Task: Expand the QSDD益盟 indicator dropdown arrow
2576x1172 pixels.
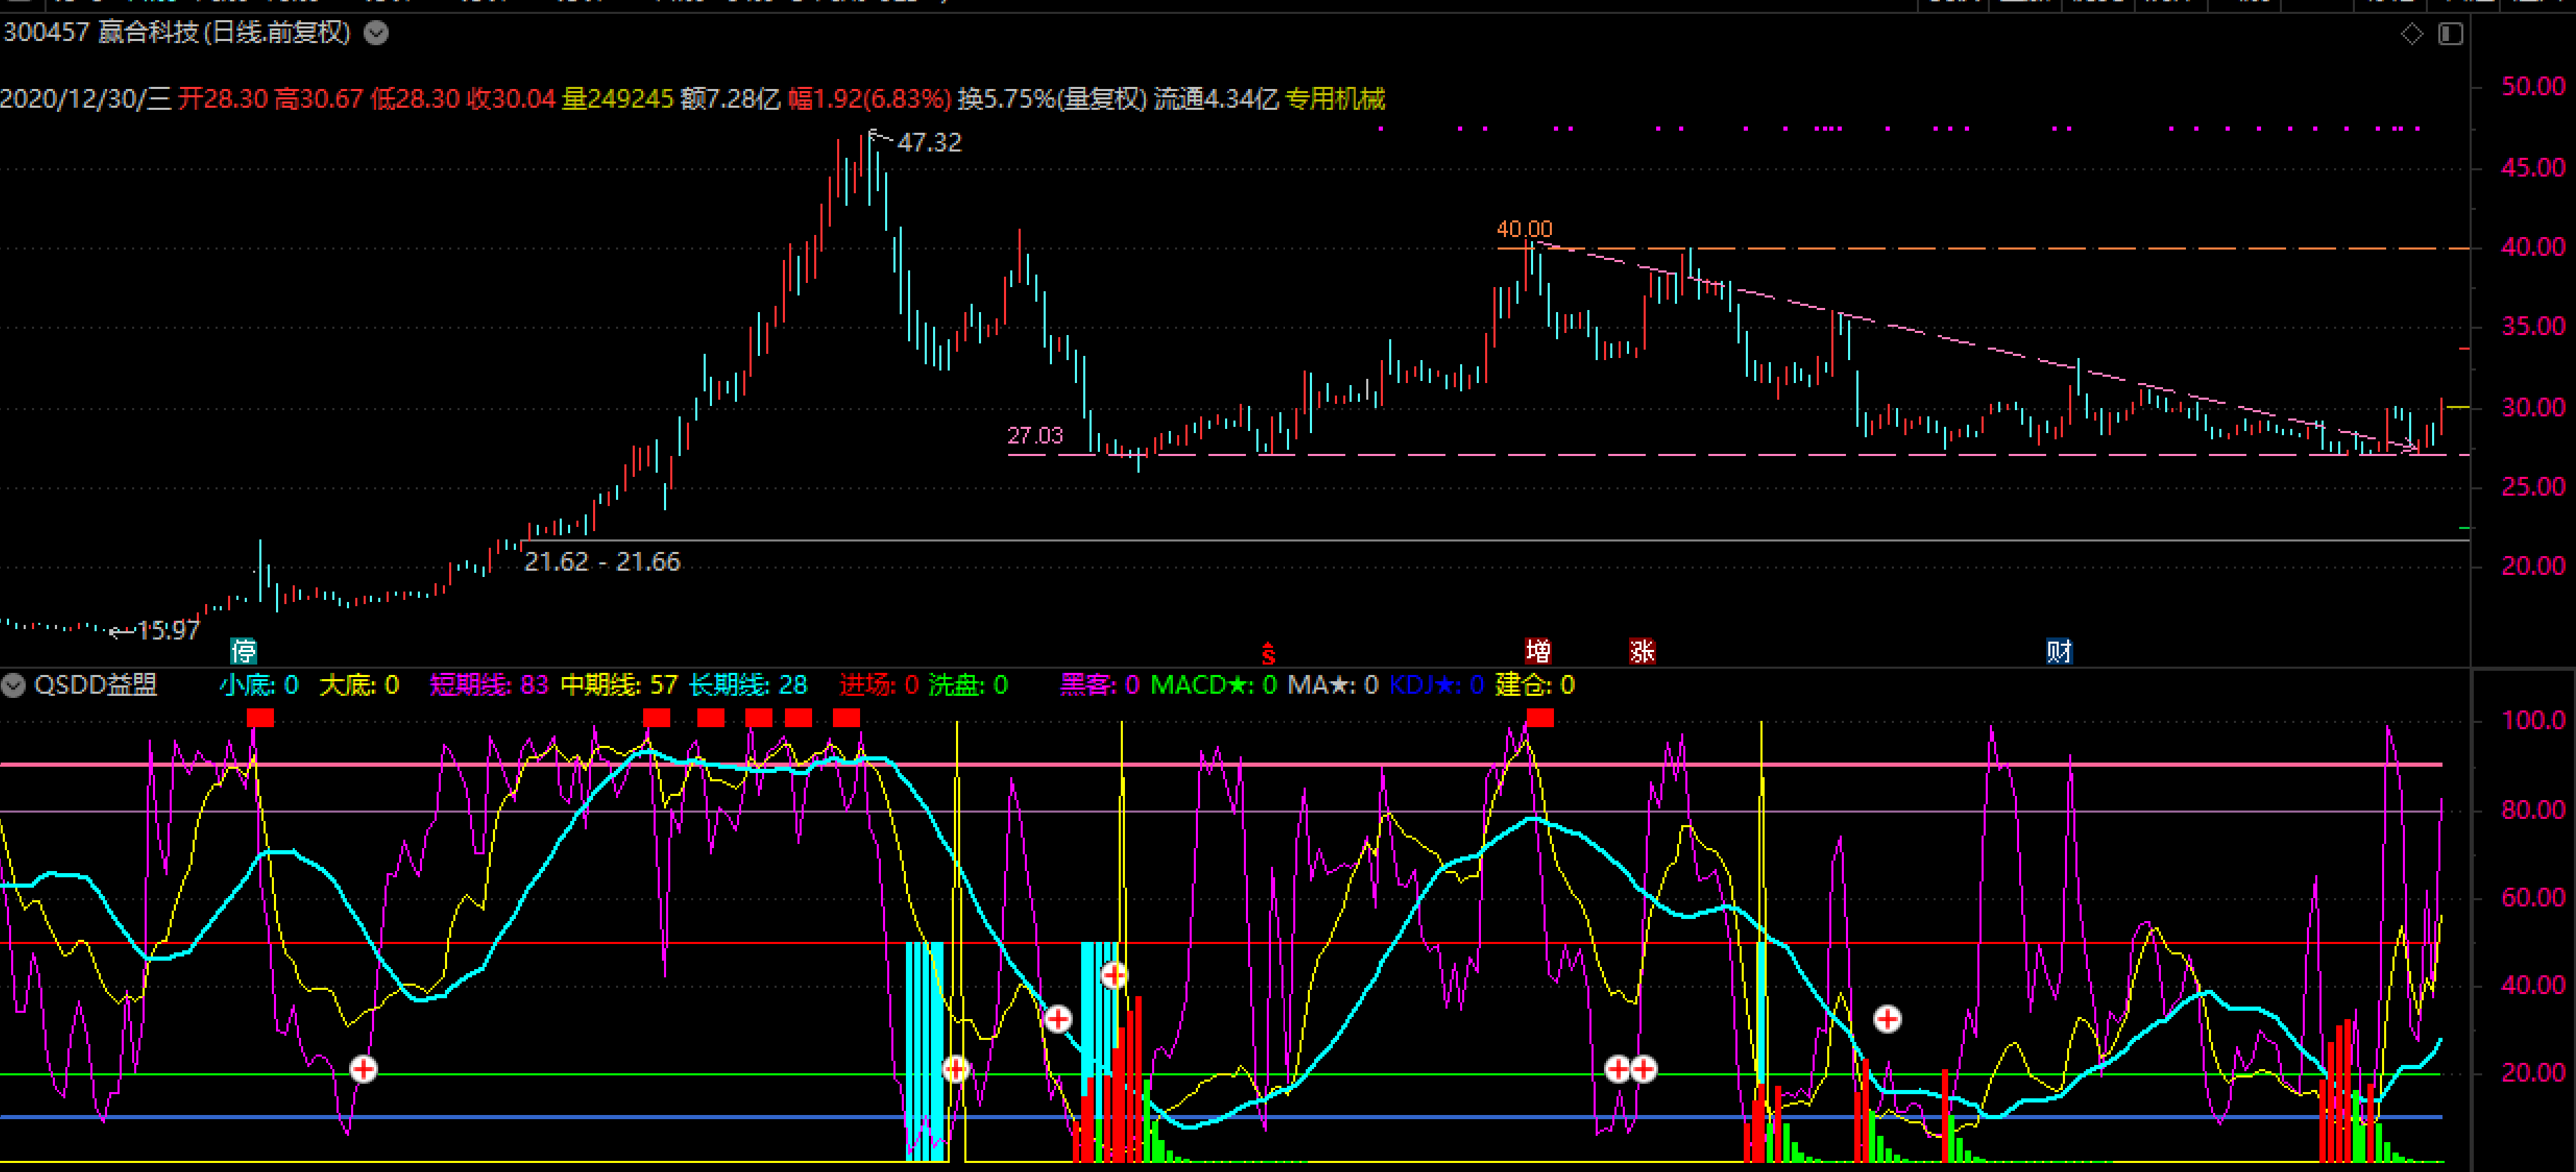Action: (13, 685)
